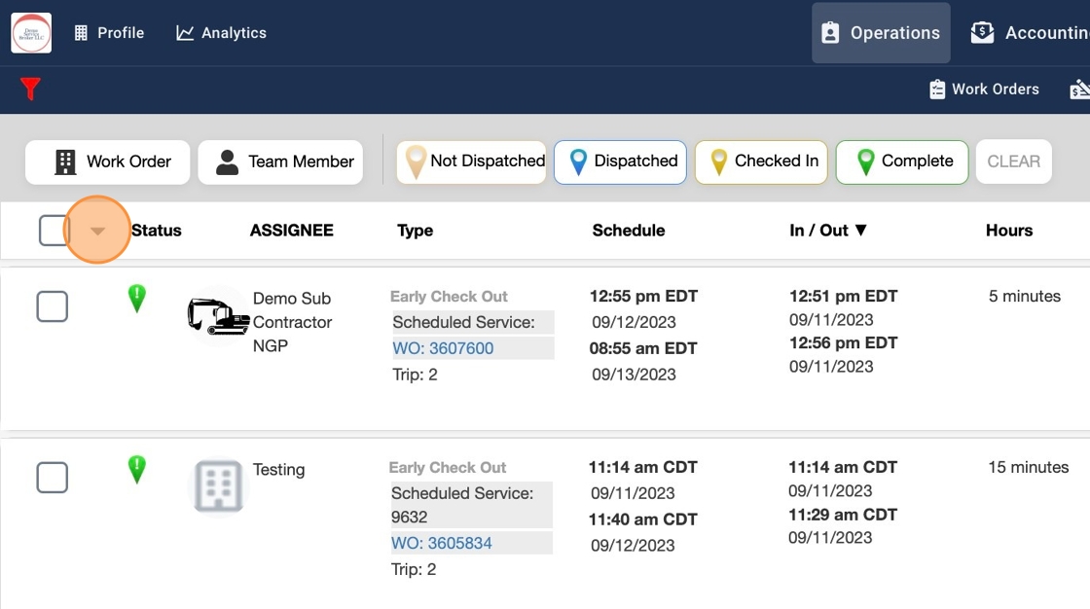Click excavator avatar of Demo Sub Contractor
This screenshot has height=609, width=1090.
(x=218, y=316)
